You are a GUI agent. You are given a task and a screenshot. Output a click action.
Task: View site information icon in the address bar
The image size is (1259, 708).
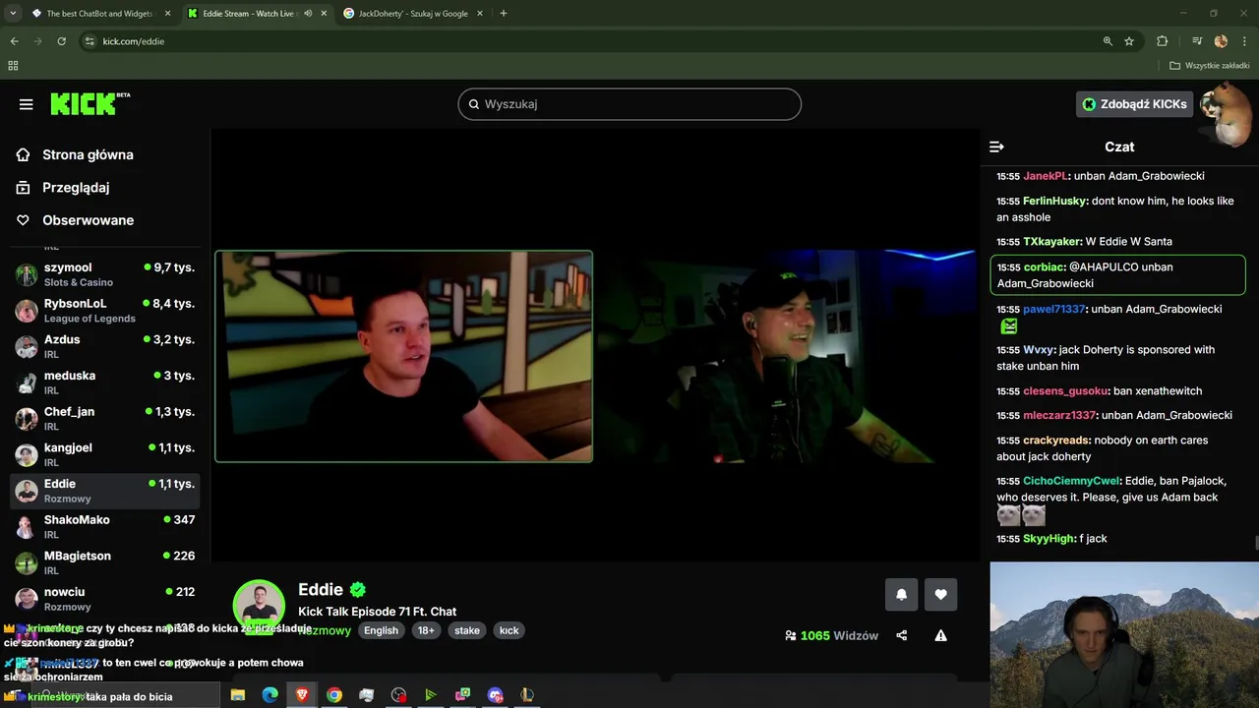[90, 41]
